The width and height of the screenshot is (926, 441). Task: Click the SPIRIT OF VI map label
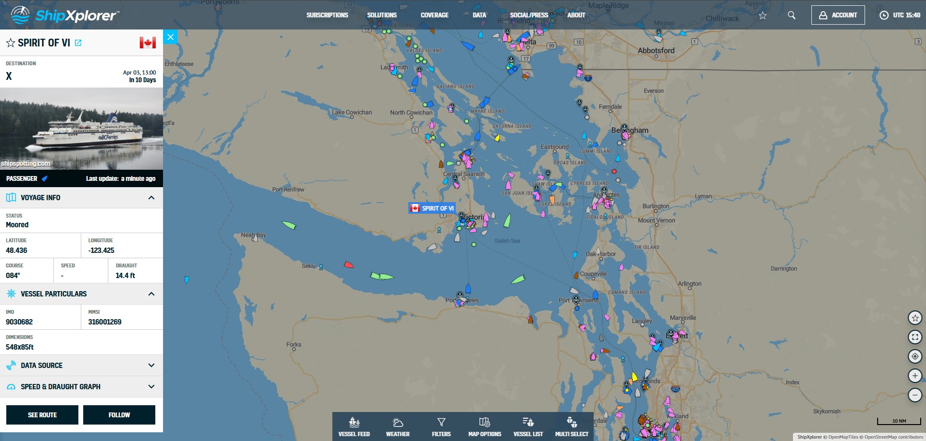pyautogui.click(x=432, y=208)
